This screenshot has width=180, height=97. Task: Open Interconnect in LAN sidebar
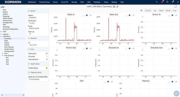pyautogui.click(x=7, y=20)
